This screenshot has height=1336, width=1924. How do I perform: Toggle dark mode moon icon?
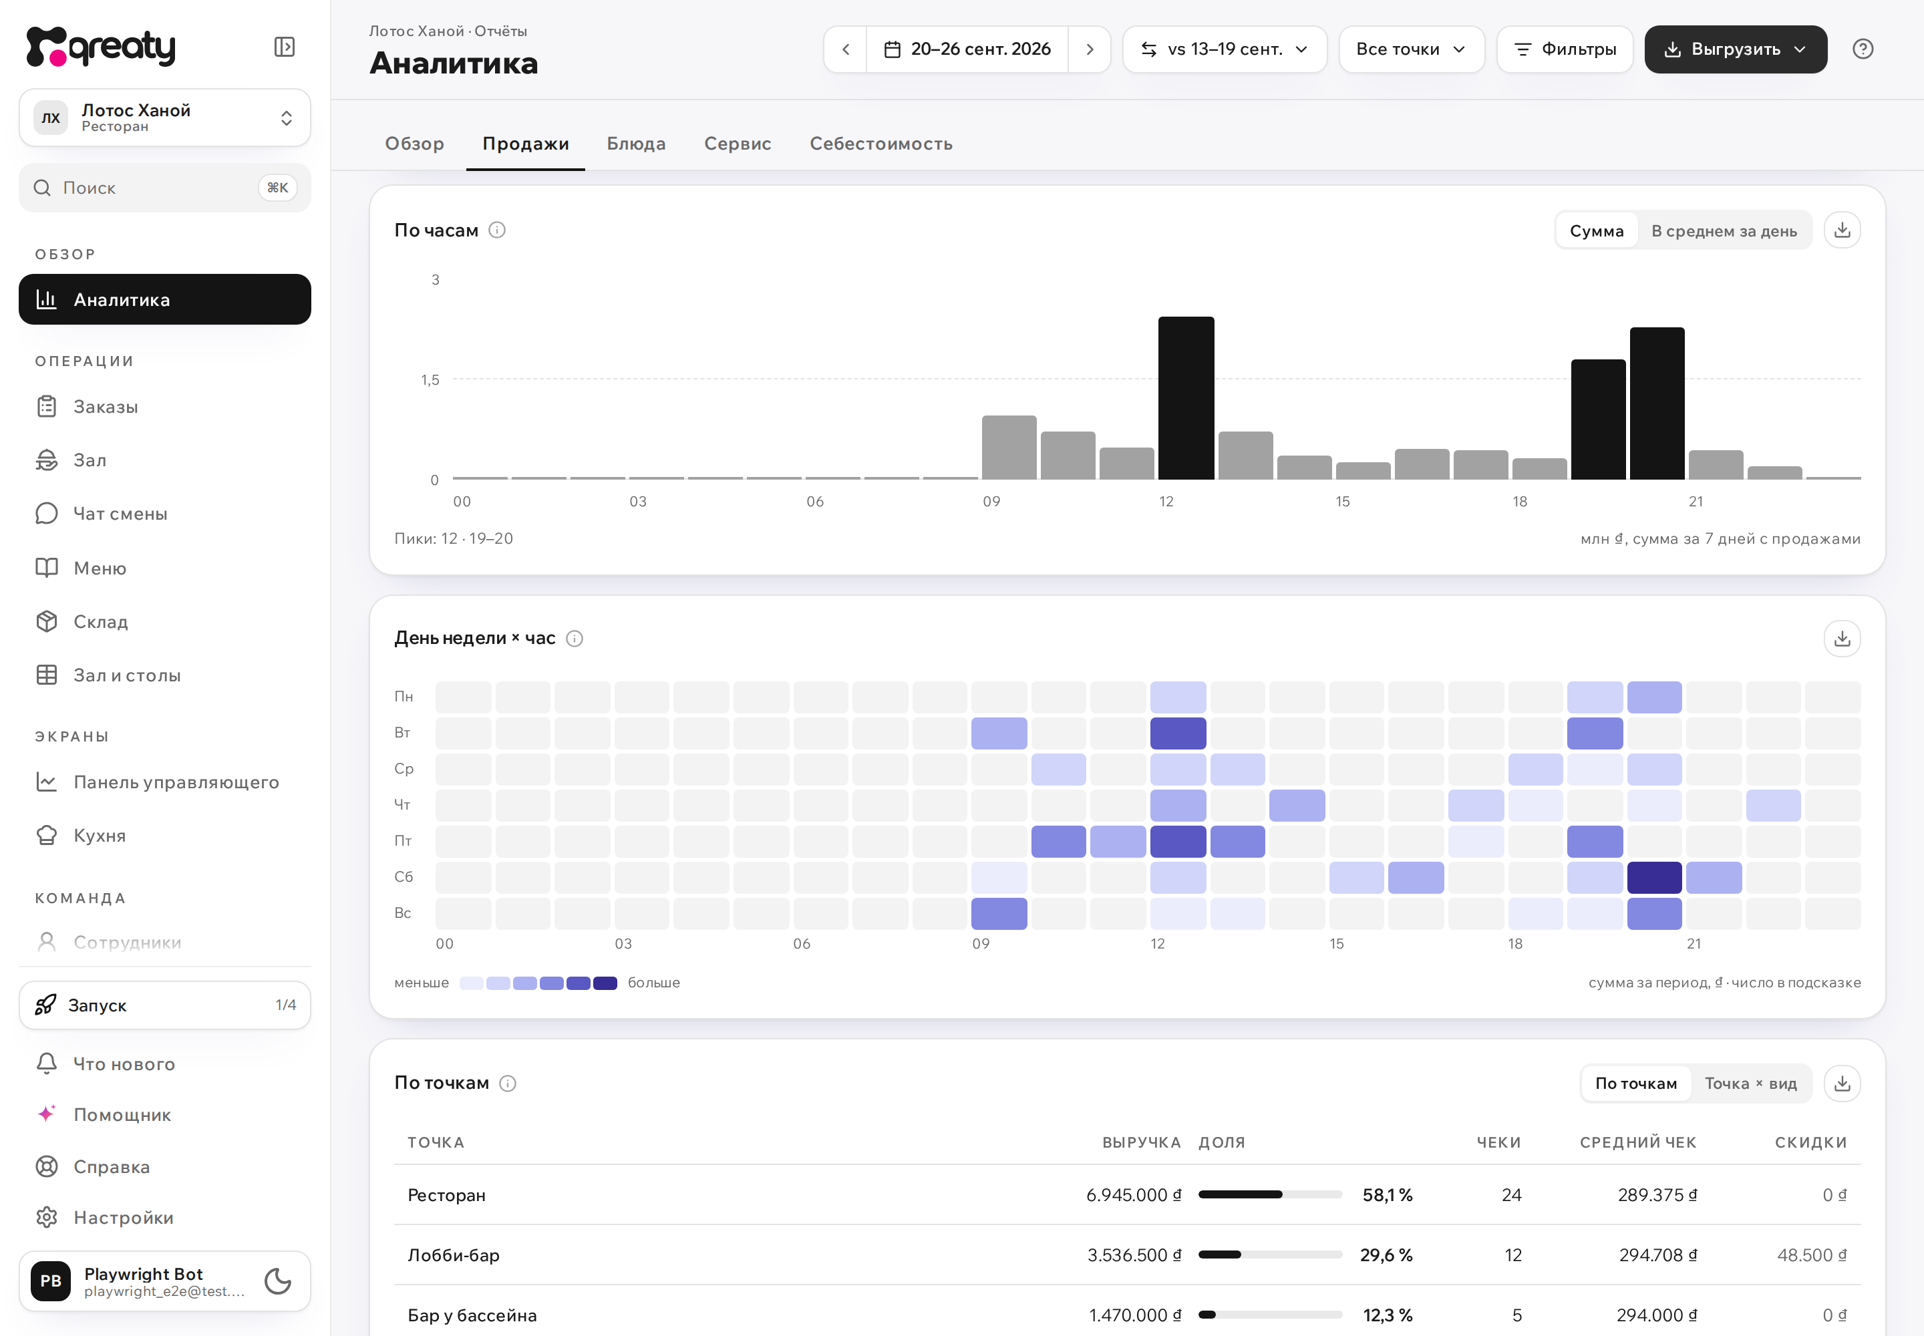277,1281
